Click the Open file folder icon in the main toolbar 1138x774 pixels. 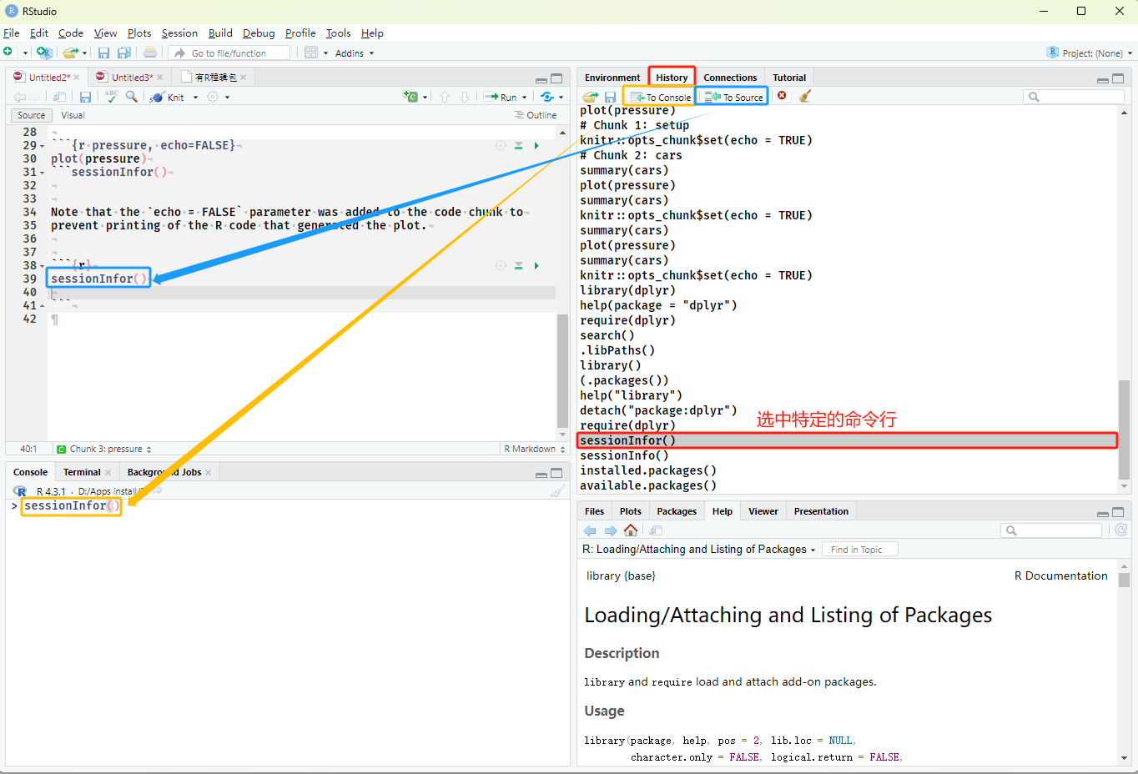tap(71, 53)
